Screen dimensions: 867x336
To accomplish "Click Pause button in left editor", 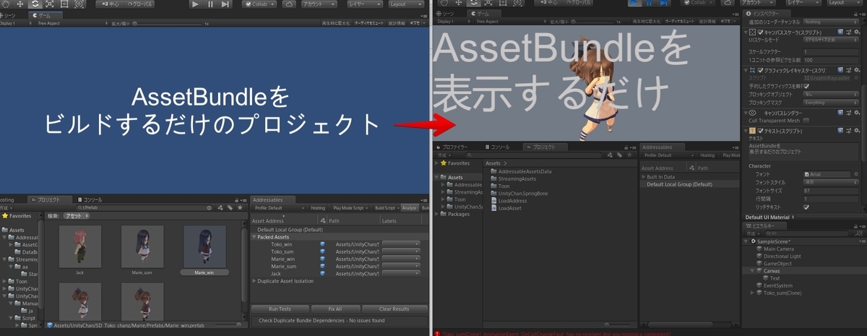I will click(x=210, y=4).
